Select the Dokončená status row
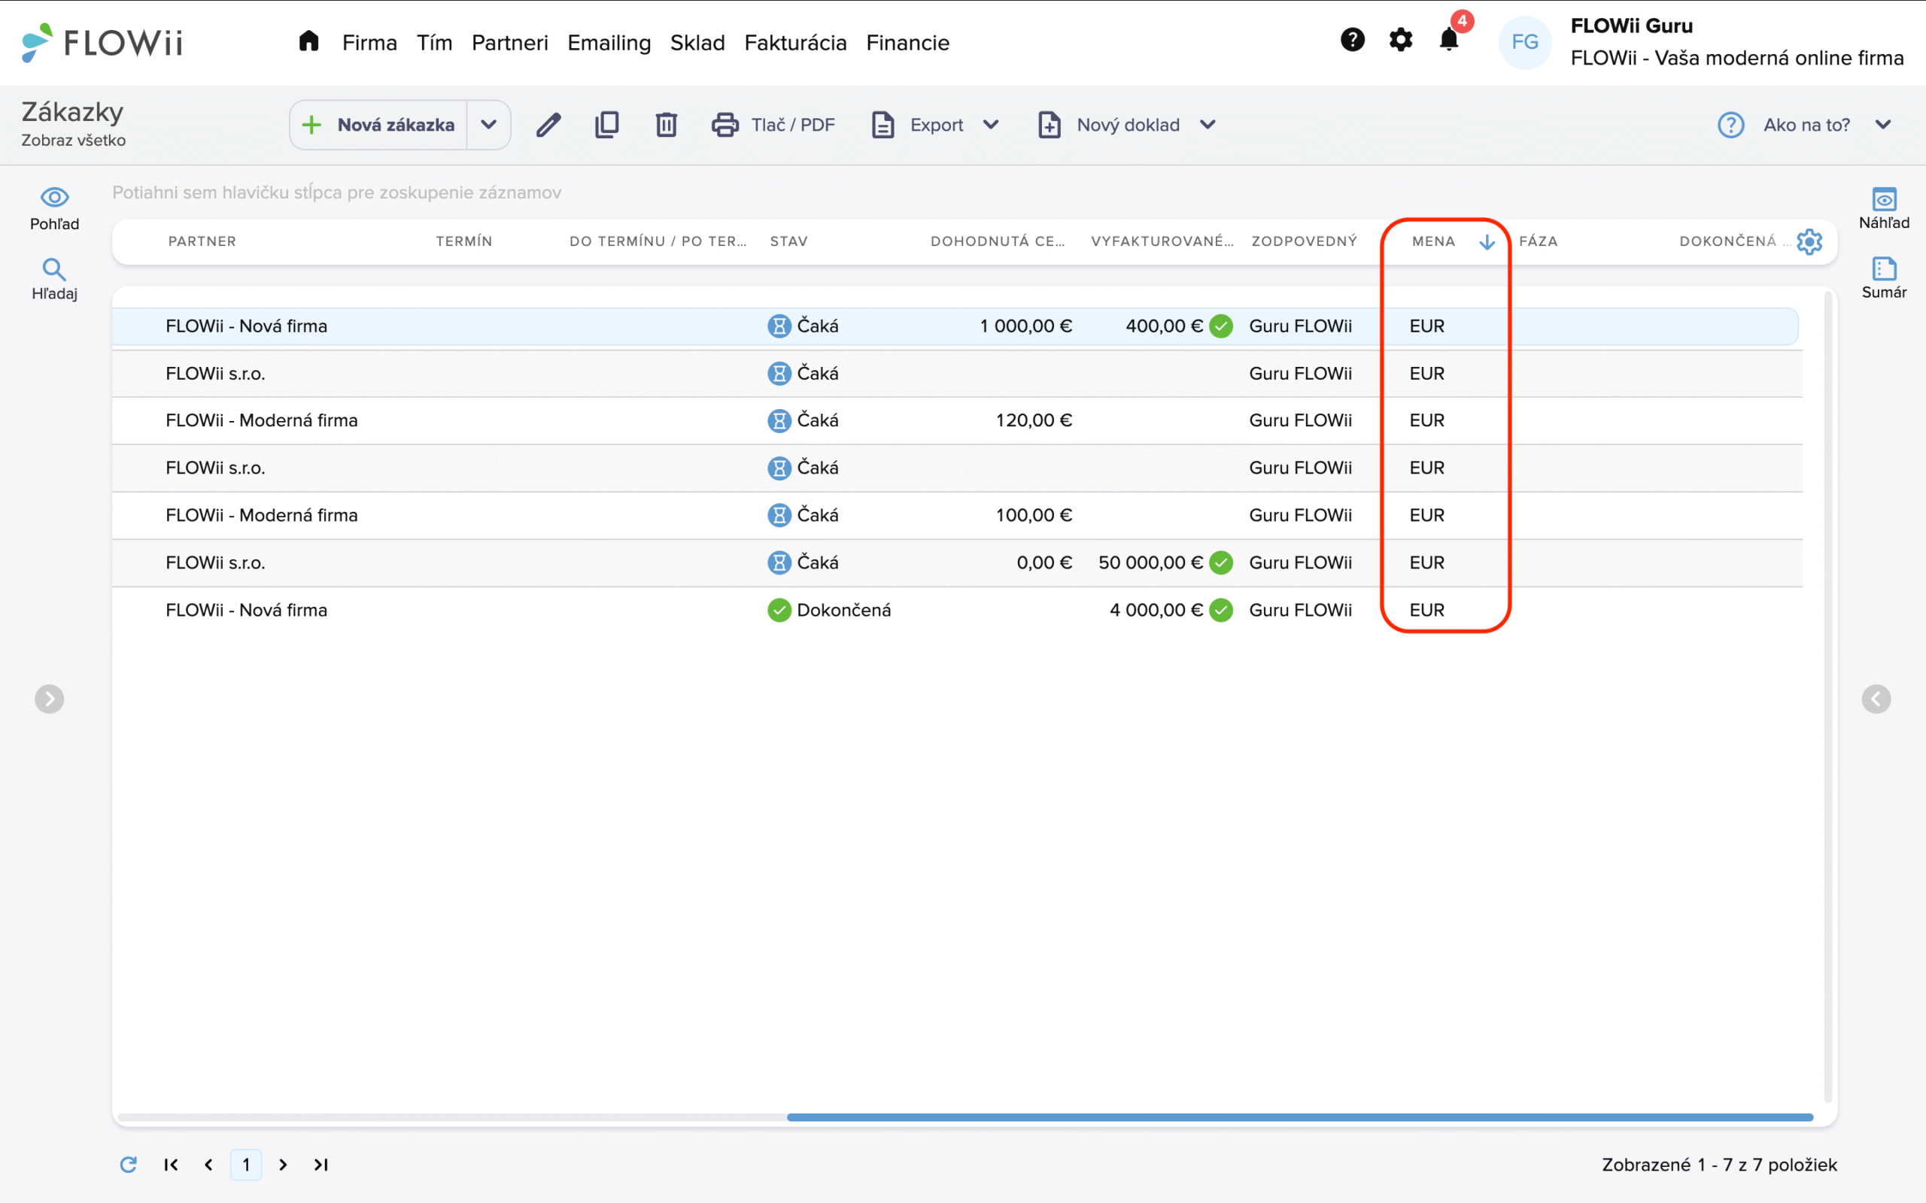The image size is (1926, 1203). pos(958,611)
